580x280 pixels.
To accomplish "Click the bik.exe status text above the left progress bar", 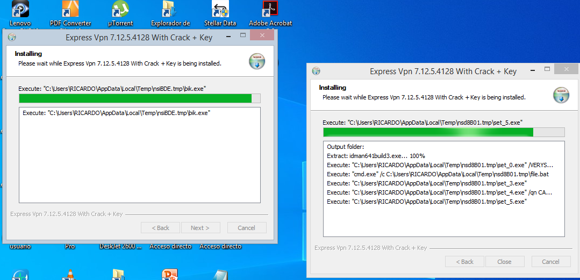I will click(112, 89).
